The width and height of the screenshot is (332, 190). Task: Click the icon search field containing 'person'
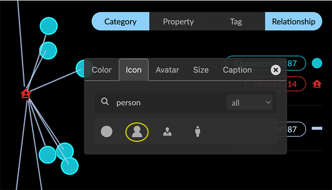pos(168,102)
